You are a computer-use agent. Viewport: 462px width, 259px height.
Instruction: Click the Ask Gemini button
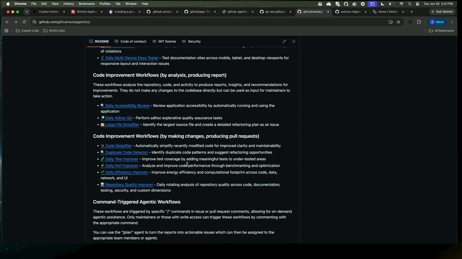pyautogui.click(x=442, y=12)
